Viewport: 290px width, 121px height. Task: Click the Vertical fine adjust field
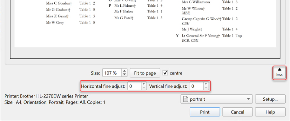tap(197, 86)
